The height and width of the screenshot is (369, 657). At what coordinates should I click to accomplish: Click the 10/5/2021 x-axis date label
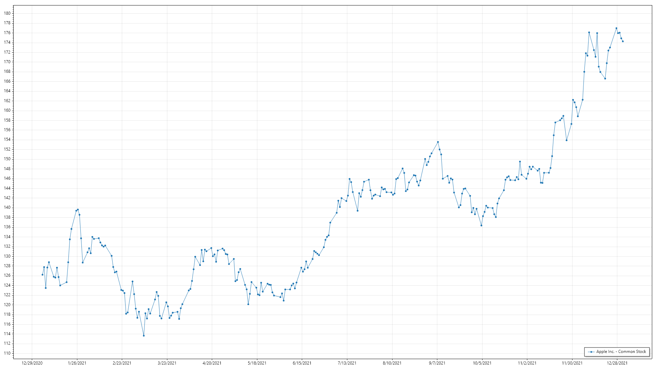click(482, 363)
